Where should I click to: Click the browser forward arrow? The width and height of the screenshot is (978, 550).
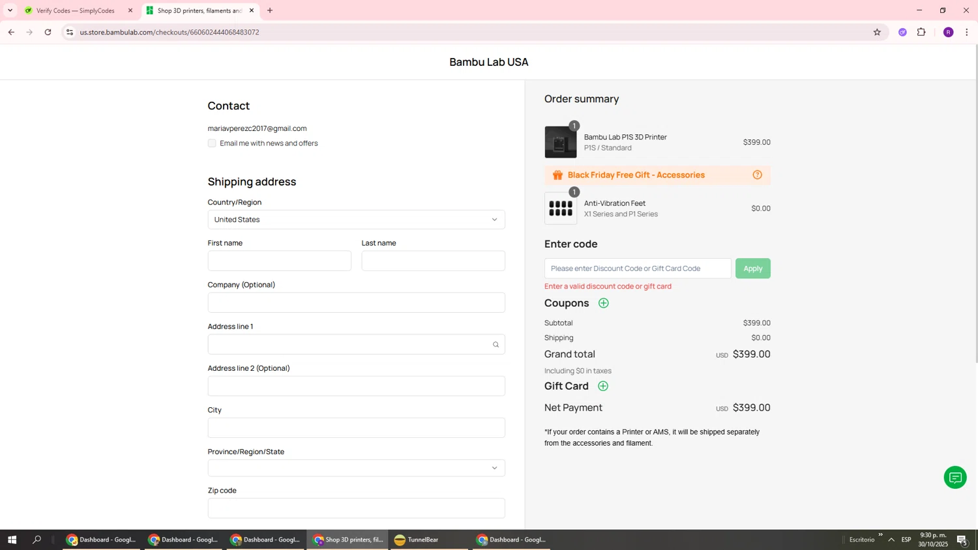29,32
